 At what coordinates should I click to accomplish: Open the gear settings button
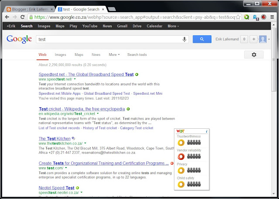[x=254, y=55]
